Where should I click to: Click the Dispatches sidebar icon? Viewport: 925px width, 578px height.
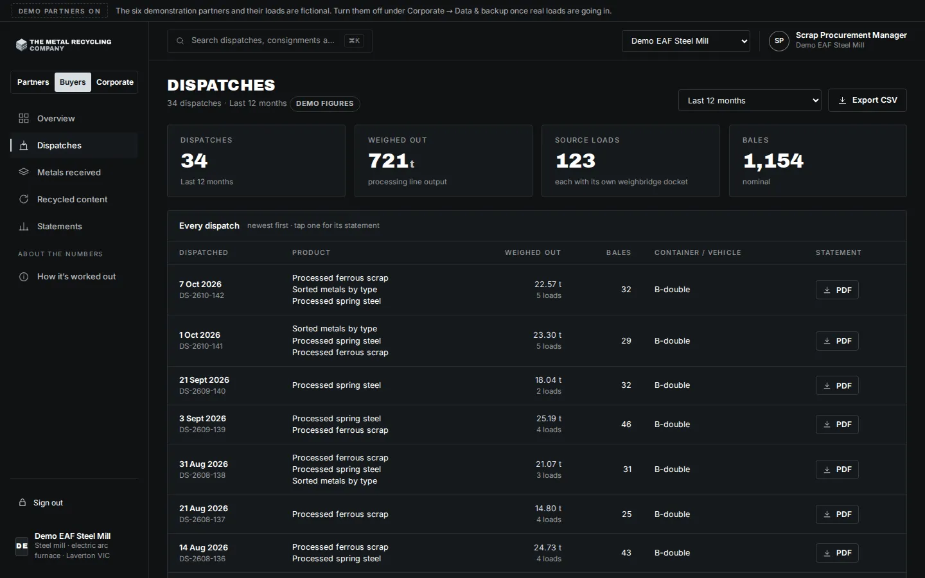tap(24, 146)
